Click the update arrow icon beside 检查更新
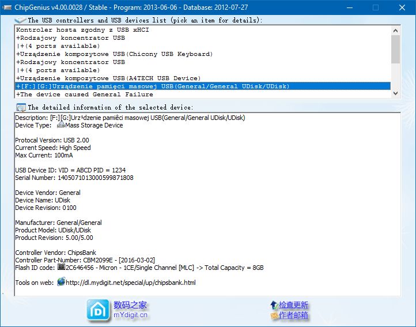 coord(274,305)
